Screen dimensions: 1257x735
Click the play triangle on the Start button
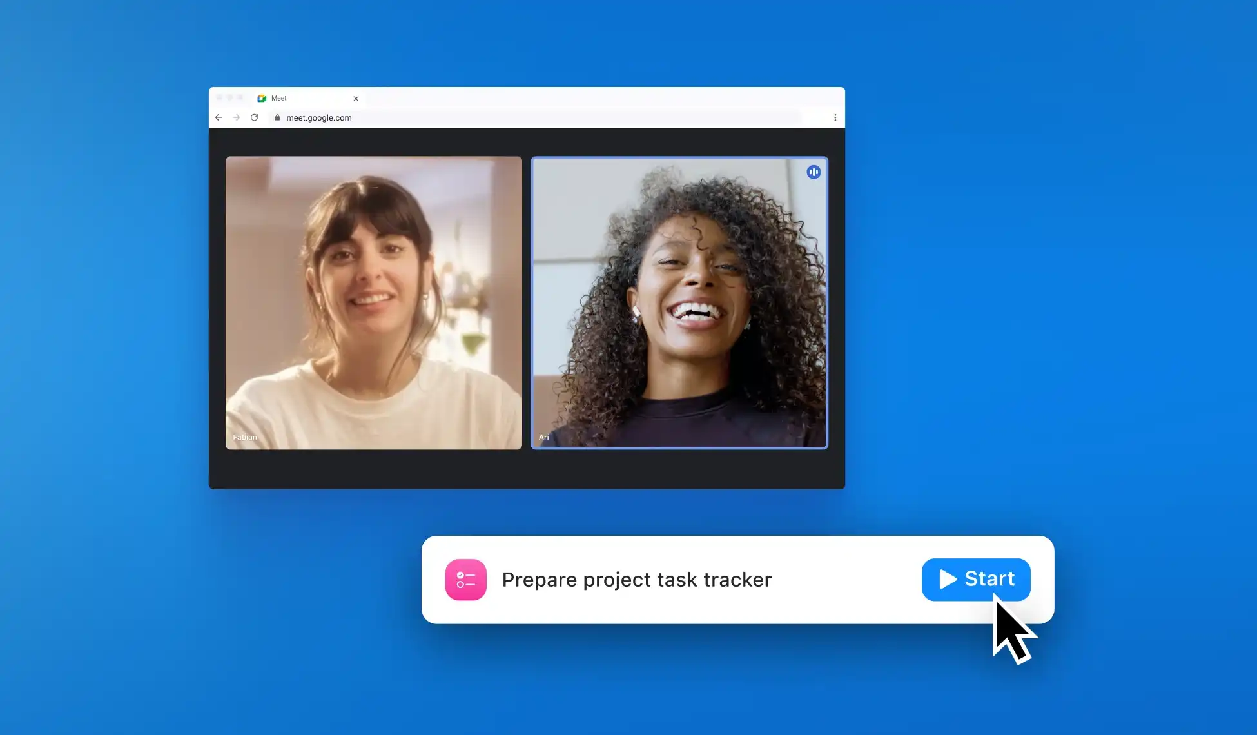pos(947,579)
